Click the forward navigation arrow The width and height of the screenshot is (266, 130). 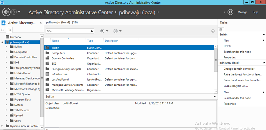pos(14,12)
